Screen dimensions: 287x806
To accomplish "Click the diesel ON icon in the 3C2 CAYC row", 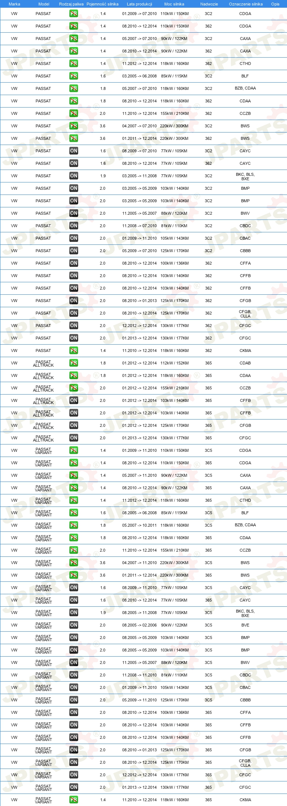I will click(74, 151).
